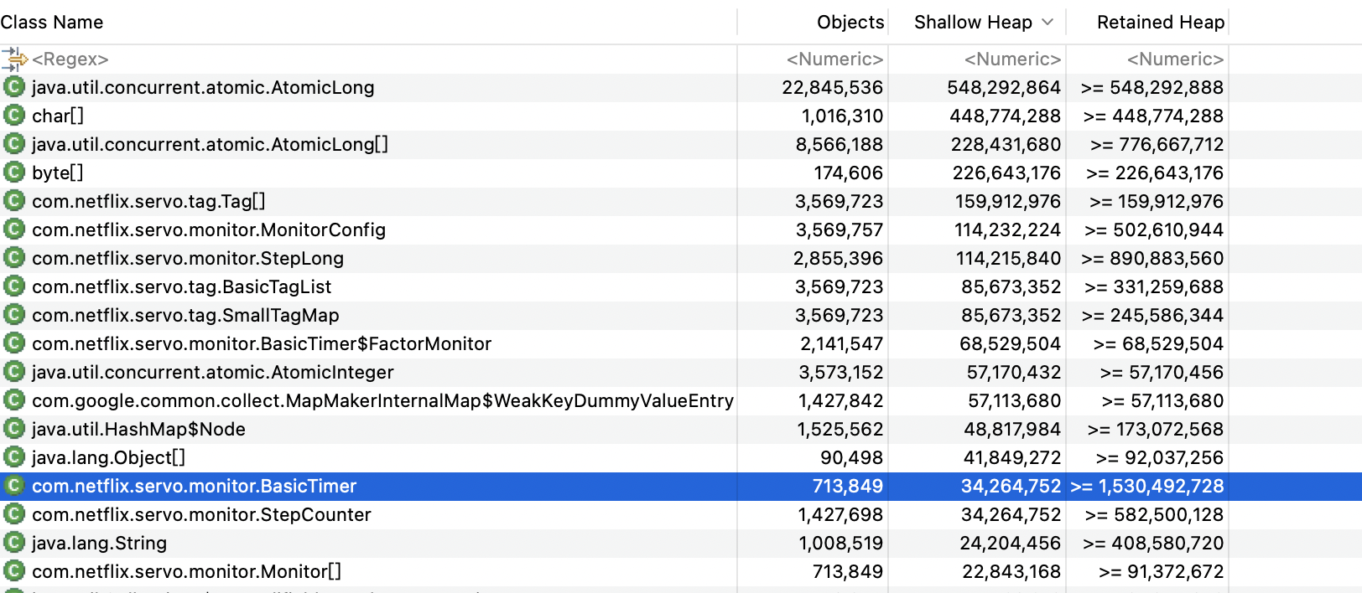Click the class icon beside com.netflix.servo.monitor.Monitor[]

[x=14, y=571]
